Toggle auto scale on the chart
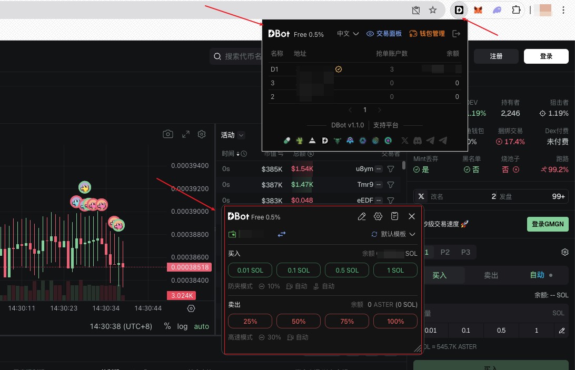This screenshot has height=370, width=575. click(x=202, y=326)
